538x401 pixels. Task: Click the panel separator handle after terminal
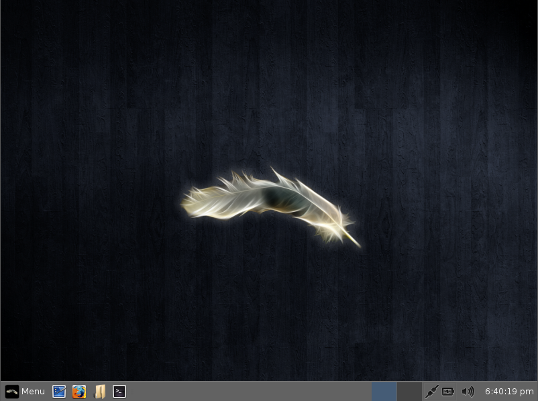click(x=131, y=392)
